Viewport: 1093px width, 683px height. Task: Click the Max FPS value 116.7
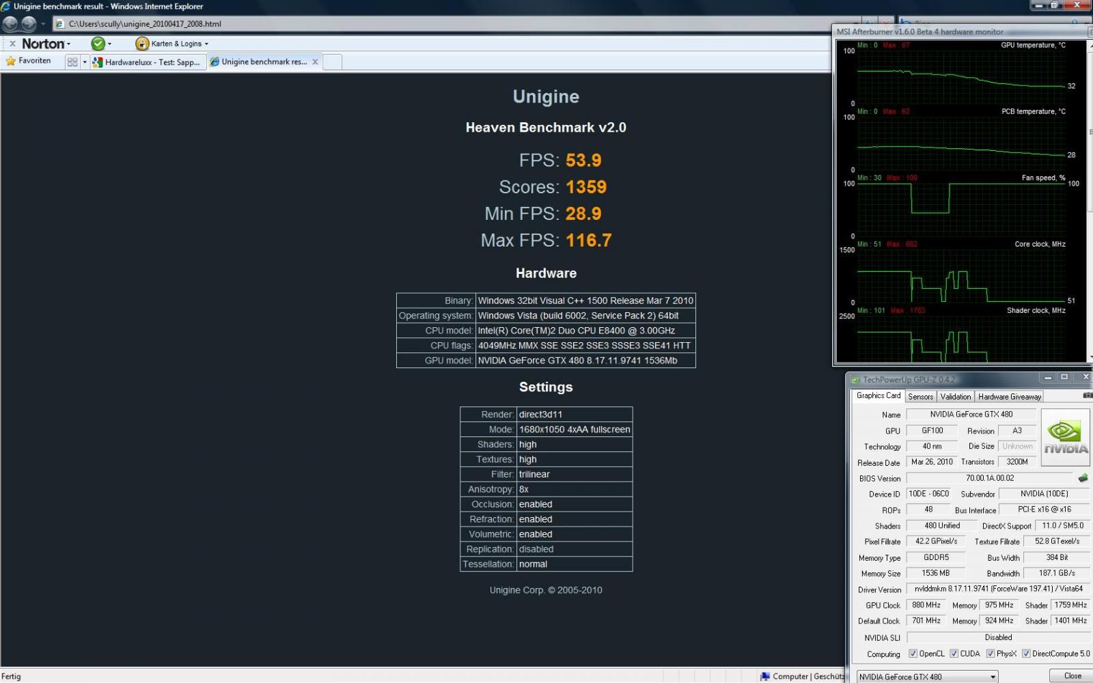tap(589, 240)
